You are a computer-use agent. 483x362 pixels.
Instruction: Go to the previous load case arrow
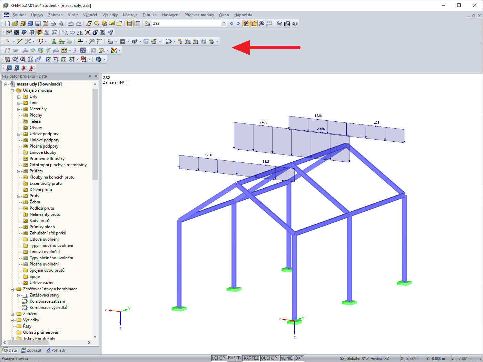click(231, 23)
